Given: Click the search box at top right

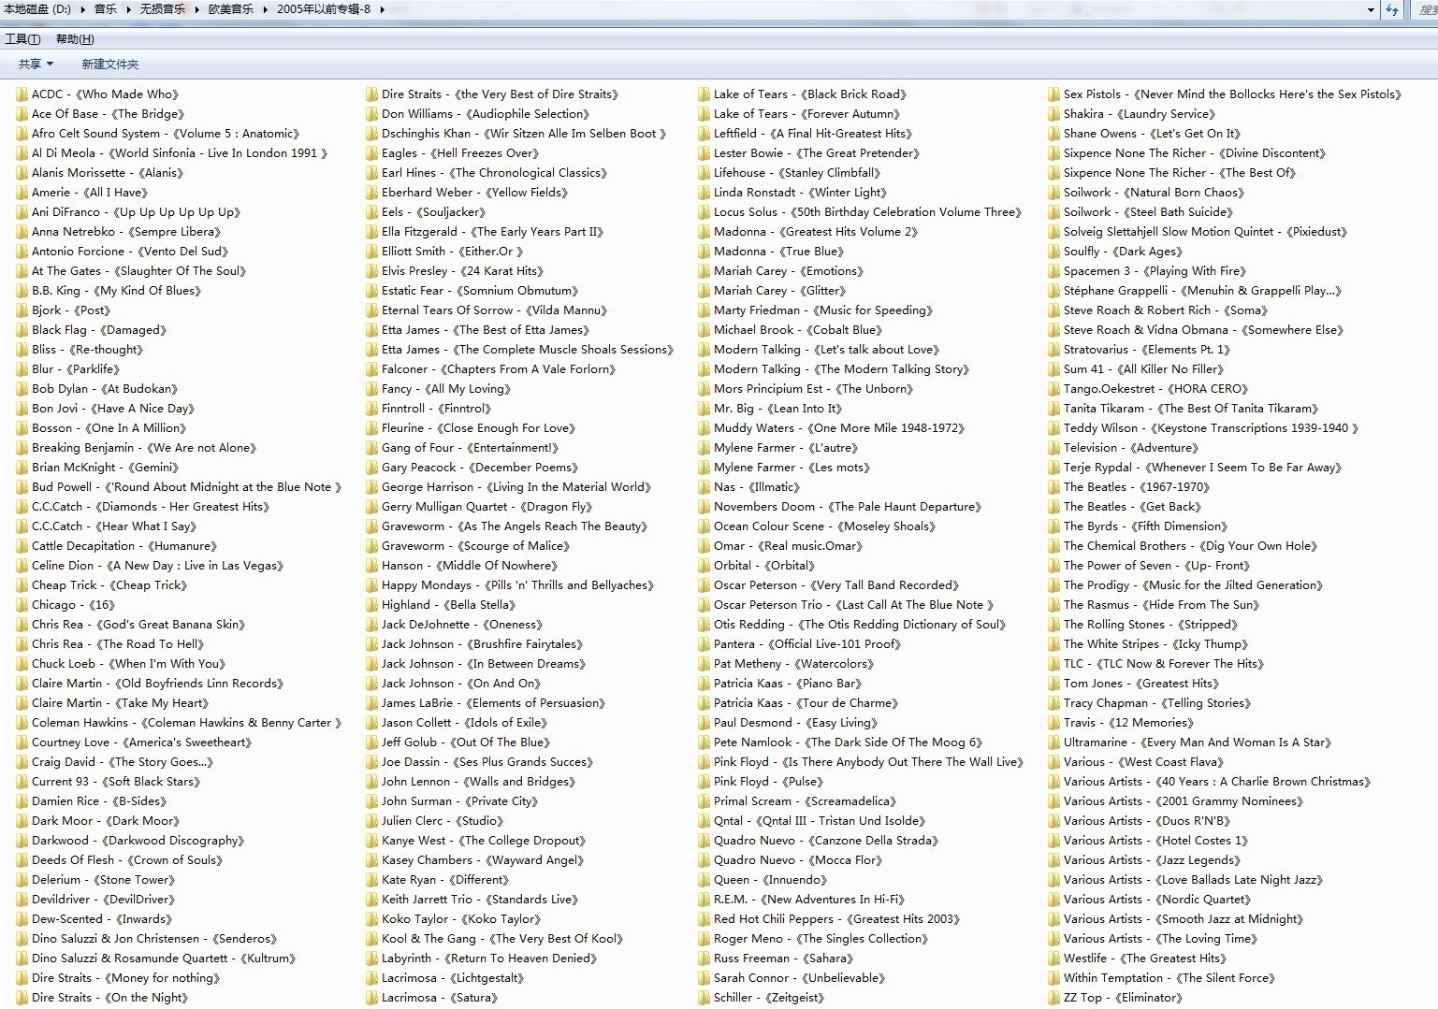Looking at the screenshot, I should point(1424,9).
